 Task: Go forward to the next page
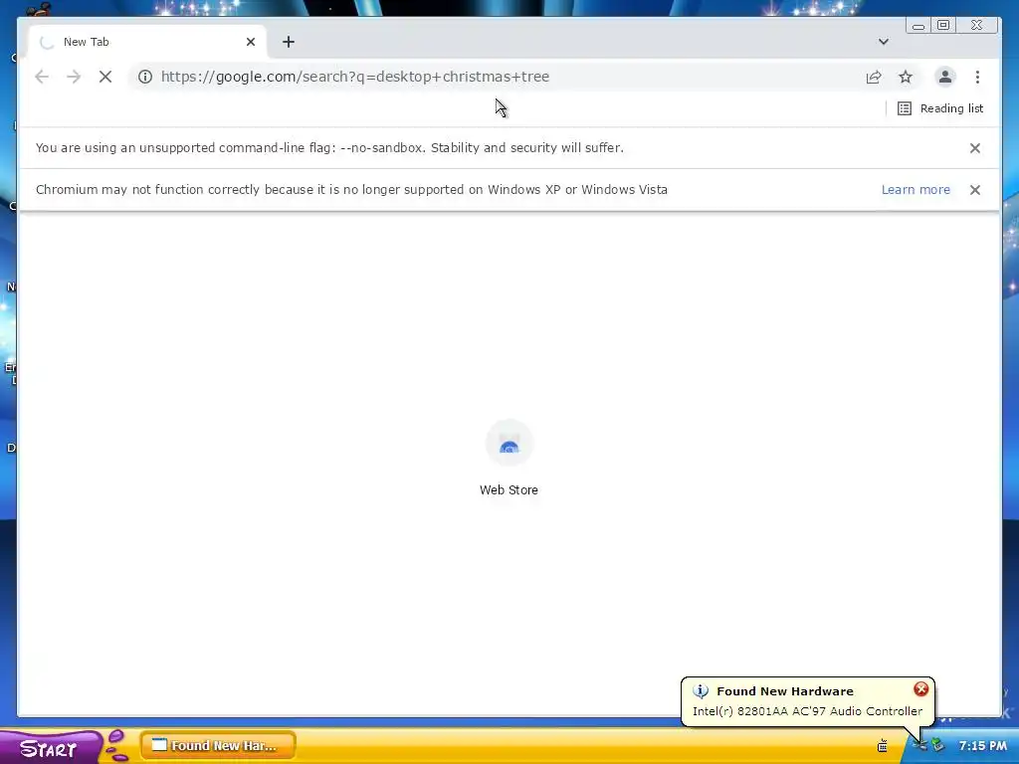click(74, 77)
